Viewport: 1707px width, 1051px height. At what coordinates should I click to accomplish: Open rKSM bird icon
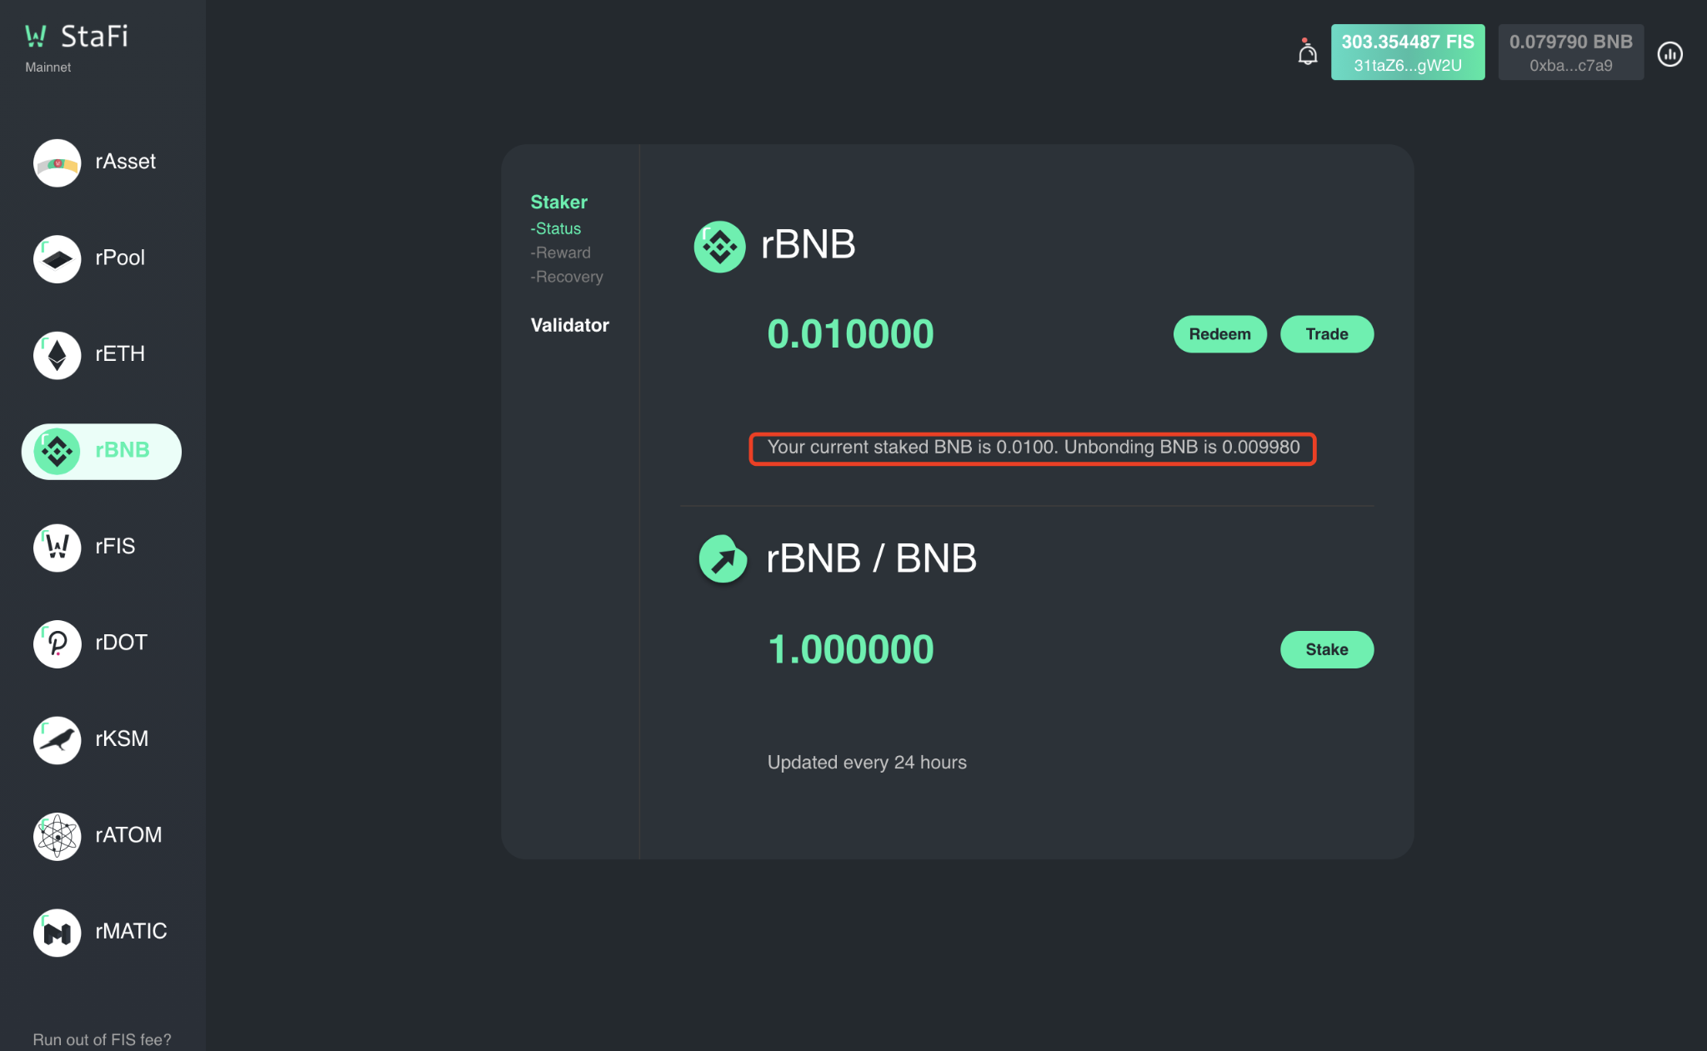tap(57, 740)
